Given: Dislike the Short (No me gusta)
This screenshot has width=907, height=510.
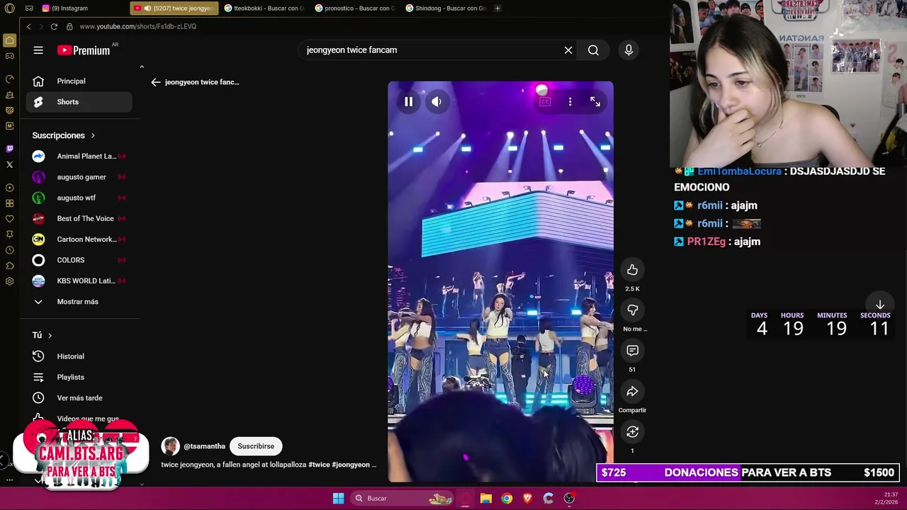Looking at the screenshot, I should (632, 310).
